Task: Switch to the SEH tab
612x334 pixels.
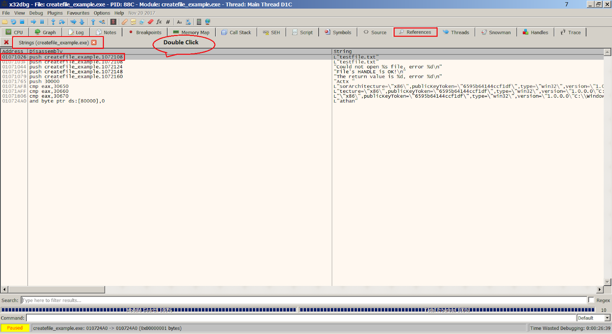Action: (272, 32)
